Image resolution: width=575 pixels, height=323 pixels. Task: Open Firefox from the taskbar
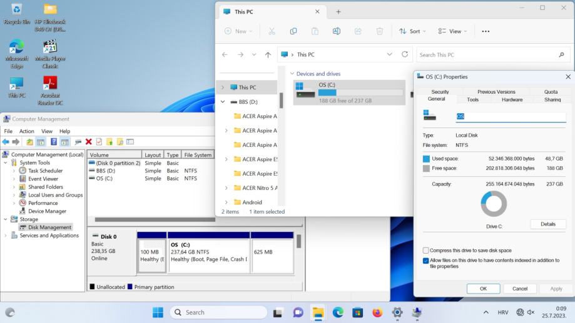(x=377, y=312)
